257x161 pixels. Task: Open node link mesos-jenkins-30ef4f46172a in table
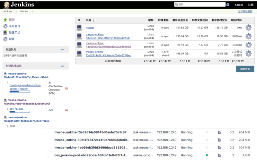(x=108, y=36)
